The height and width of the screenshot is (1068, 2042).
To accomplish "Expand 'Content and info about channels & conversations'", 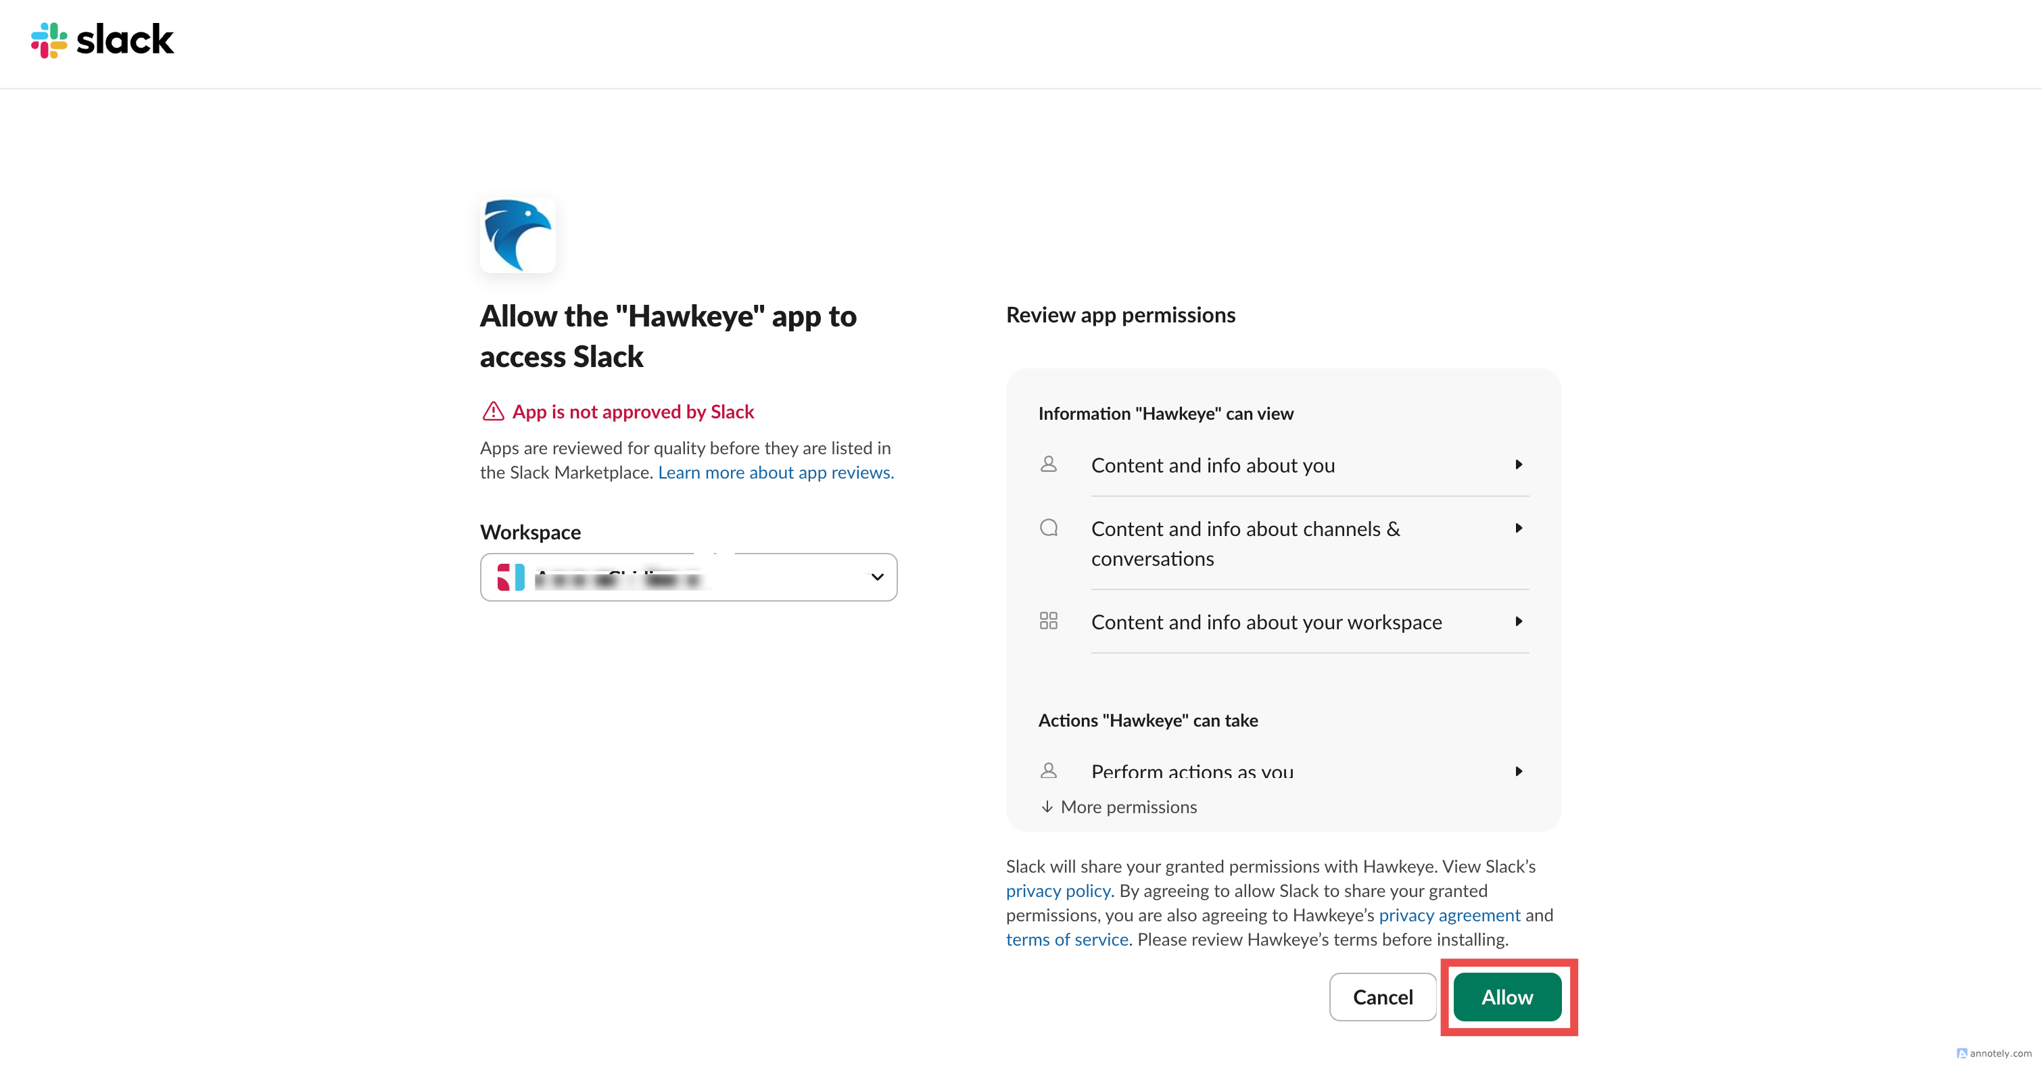I will 1519,528.
